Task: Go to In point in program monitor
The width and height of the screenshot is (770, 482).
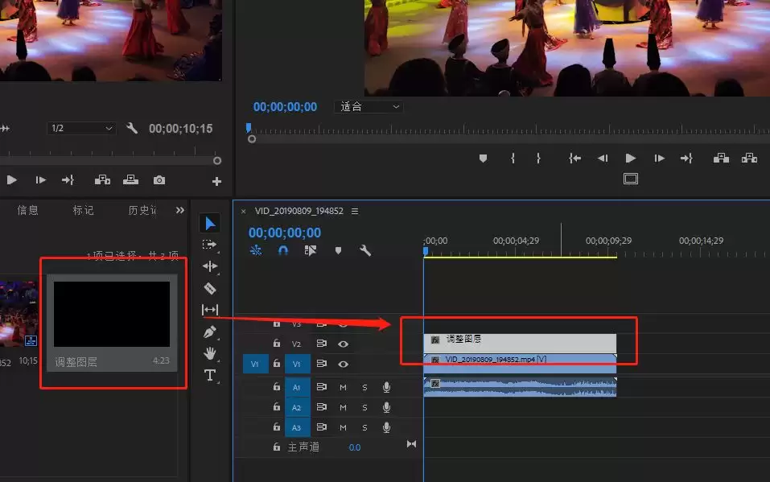Action: coord(575,159)
